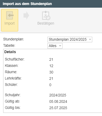Click the Räume count value 30
The image size is (102, 116).
pyautogui.click(x=51, y=72)
